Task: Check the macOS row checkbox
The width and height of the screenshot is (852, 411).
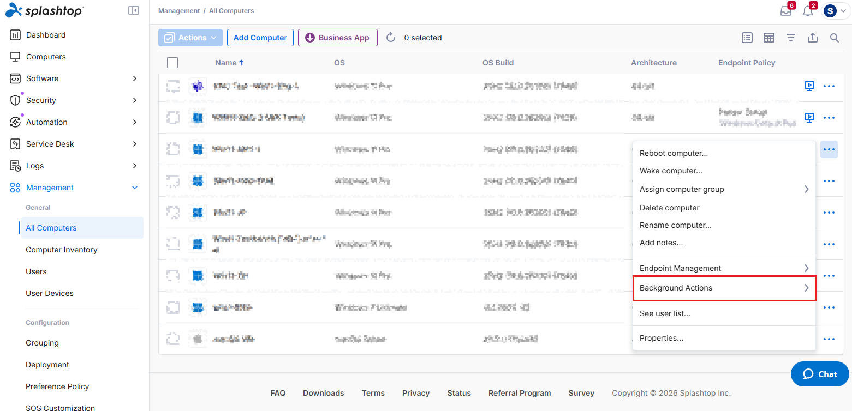Action: pos(173,339)
